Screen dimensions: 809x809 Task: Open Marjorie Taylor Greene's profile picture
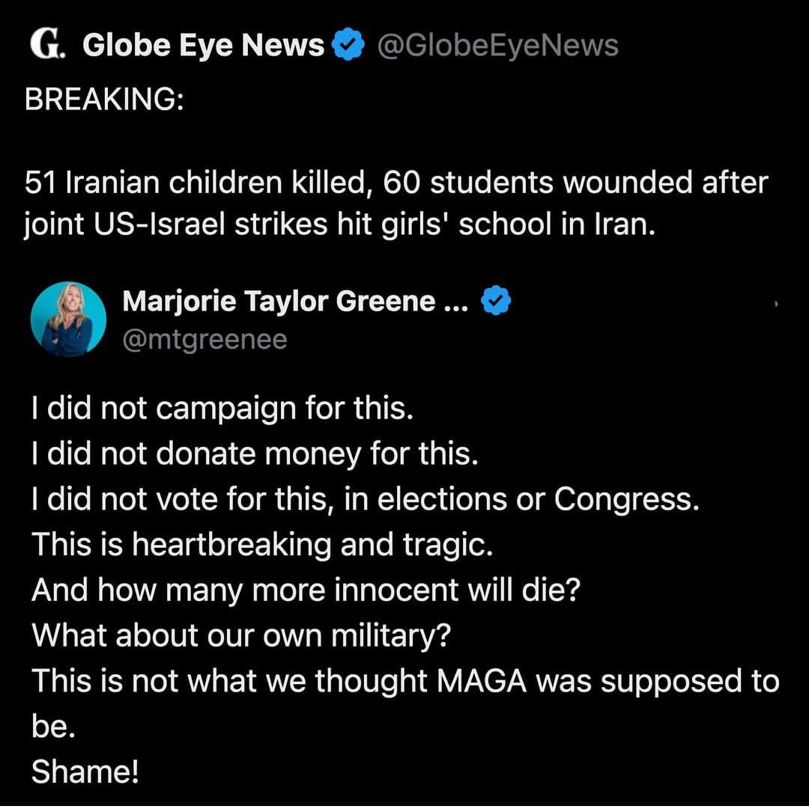(68, 320)
